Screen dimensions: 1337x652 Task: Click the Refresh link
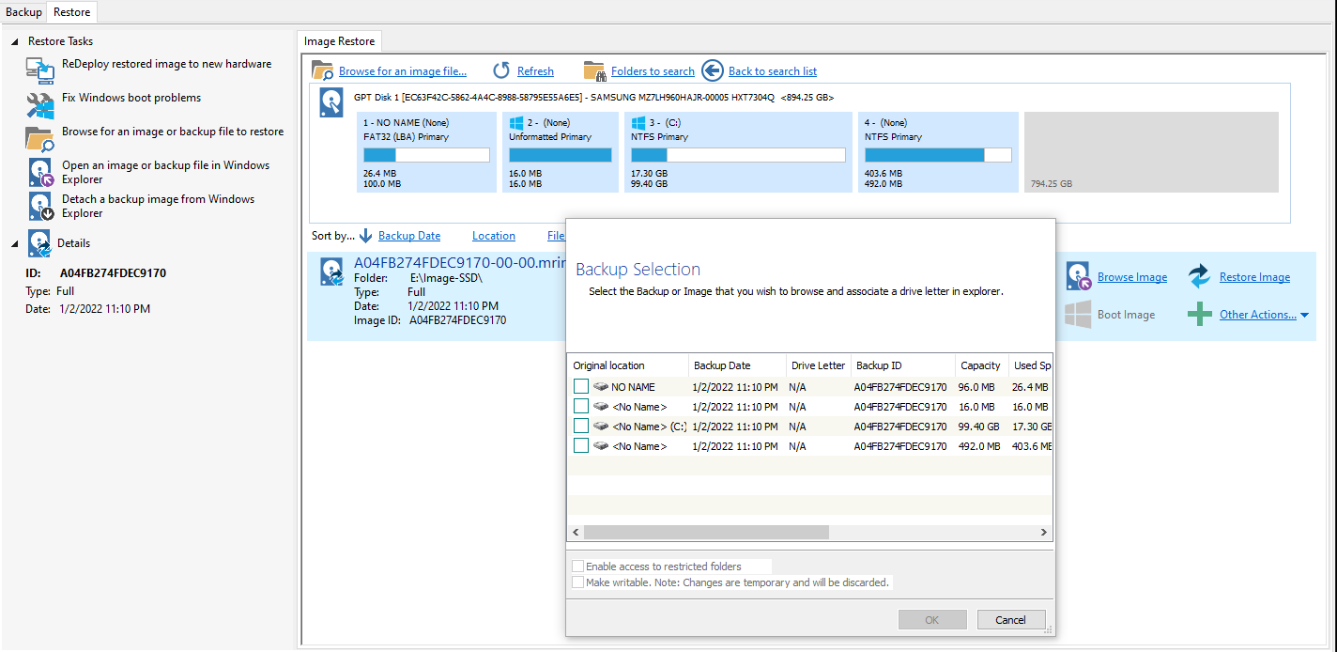[535, 71]
